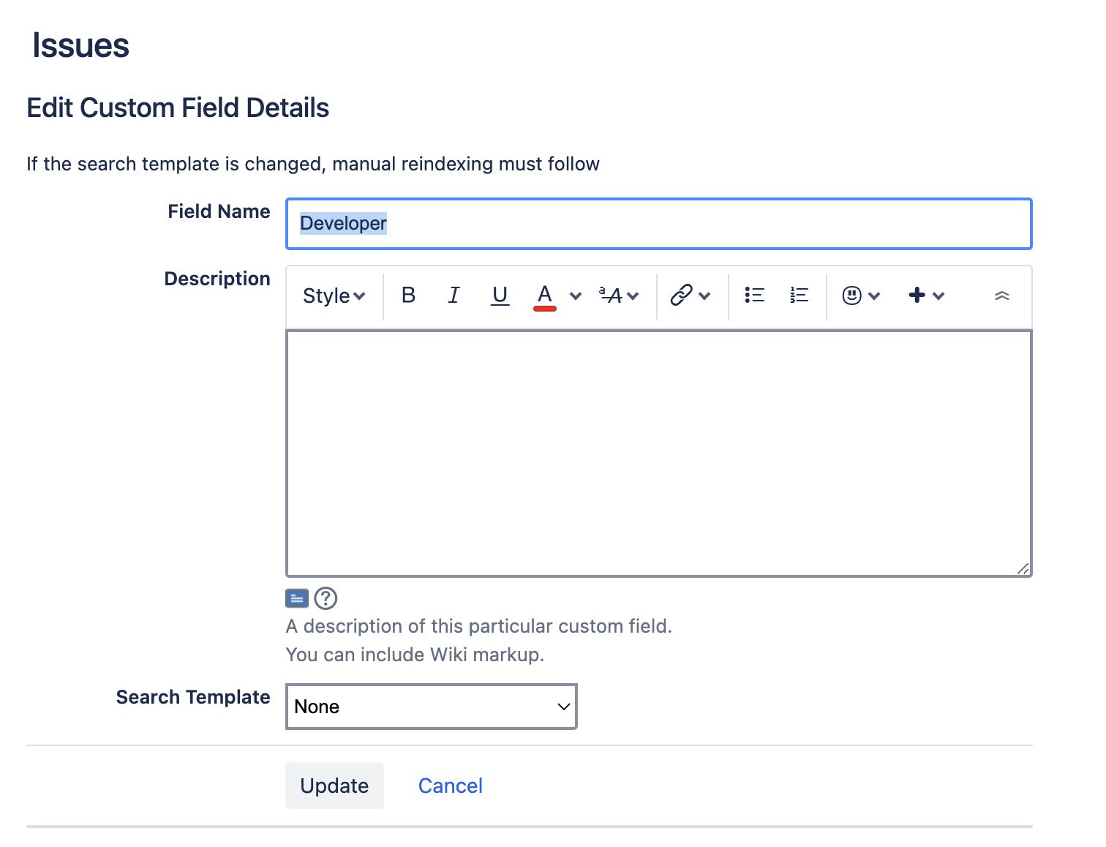Click the underline formatting icon
The image size is (1106, 847).
point(500,295)
